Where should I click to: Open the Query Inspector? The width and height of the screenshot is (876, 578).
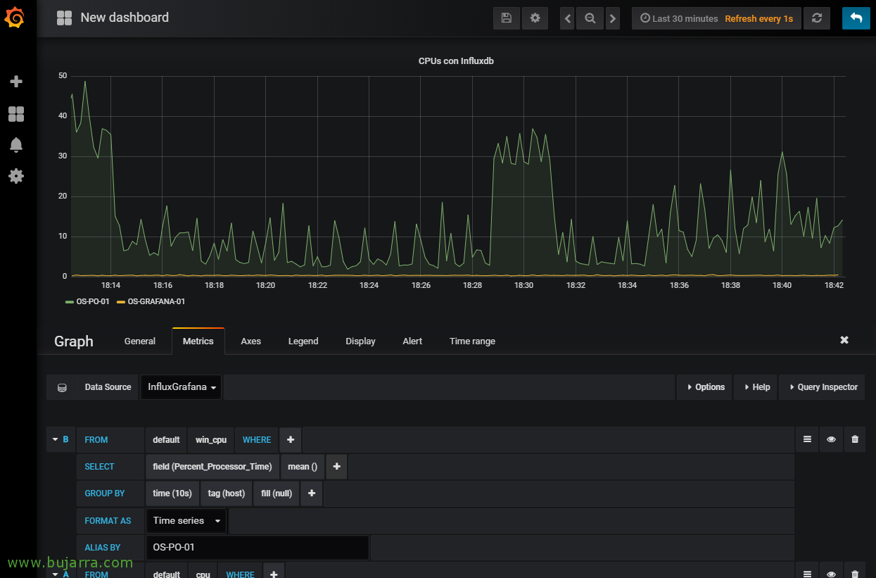click(x=822, y=387)
